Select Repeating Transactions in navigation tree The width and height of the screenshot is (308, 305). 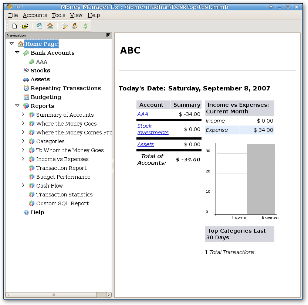65,88
